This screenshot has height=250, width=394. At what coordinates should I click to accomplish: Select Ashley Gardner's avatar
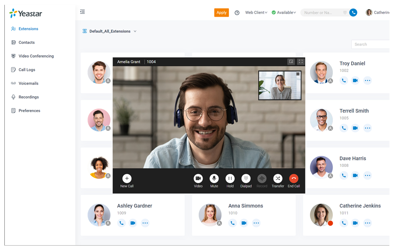[x=99, y=215]
